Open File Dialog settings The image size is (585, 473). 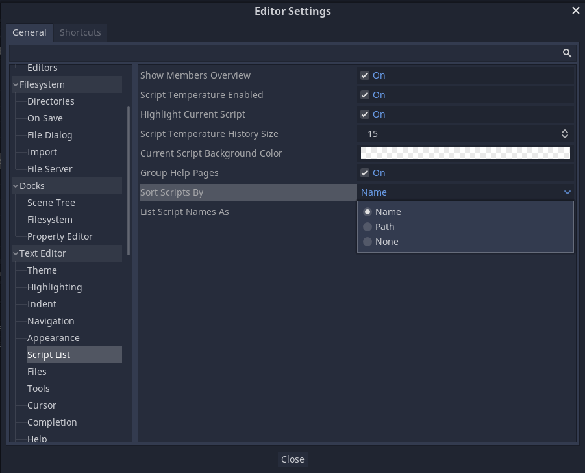tap(49, 135)
